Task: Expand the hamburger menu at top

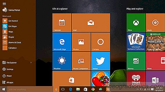Action: 4,4
